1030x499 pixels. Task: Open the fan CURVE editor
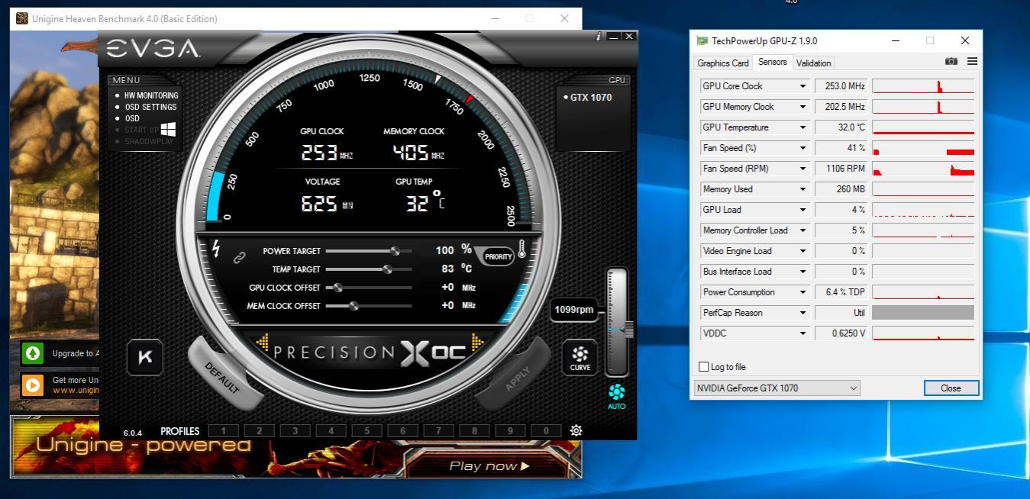point(580,357)
